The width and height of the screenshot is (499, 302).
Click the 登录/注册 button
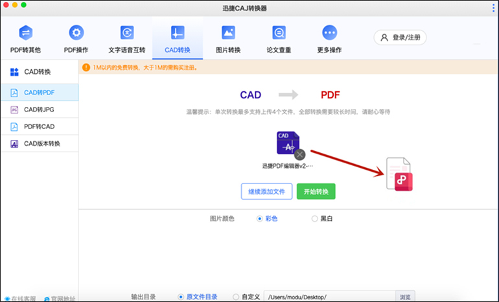click(x=400, y=38)
